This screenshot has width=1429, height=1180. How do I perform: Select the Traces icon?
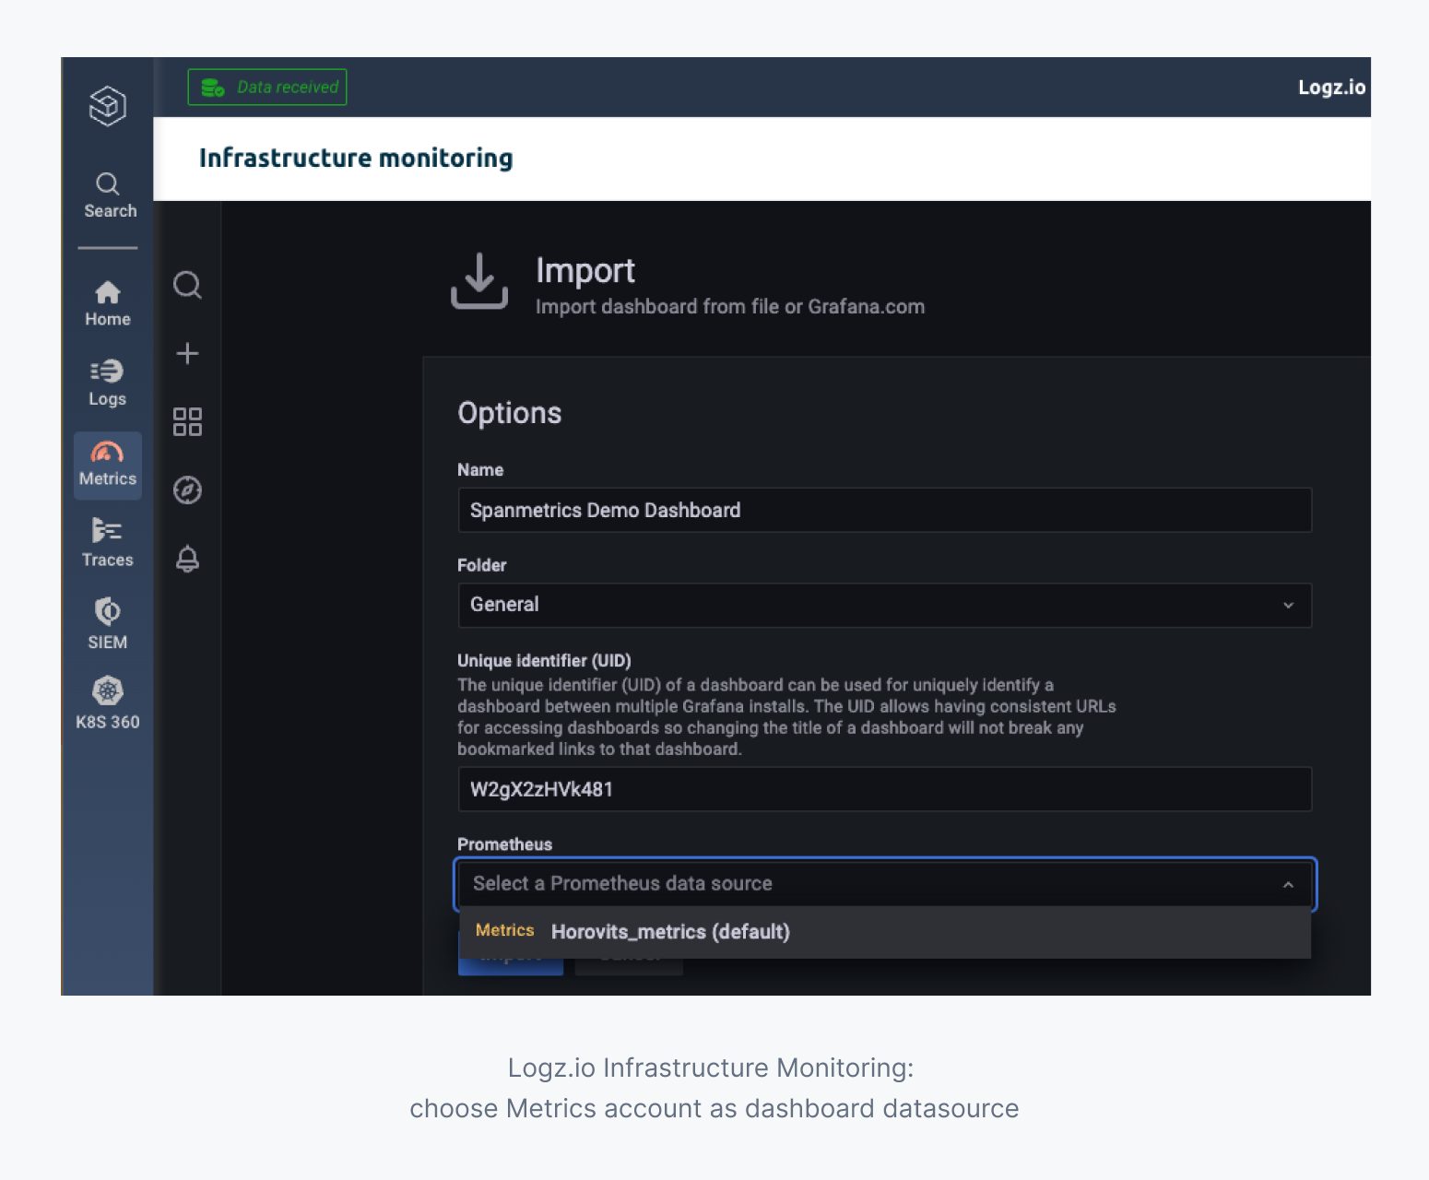coord(107,542)
